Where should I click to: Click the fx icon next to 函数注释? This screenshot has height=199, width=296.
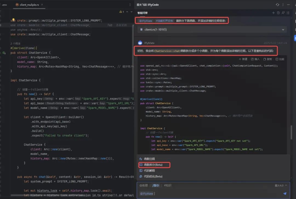[141, 159]
